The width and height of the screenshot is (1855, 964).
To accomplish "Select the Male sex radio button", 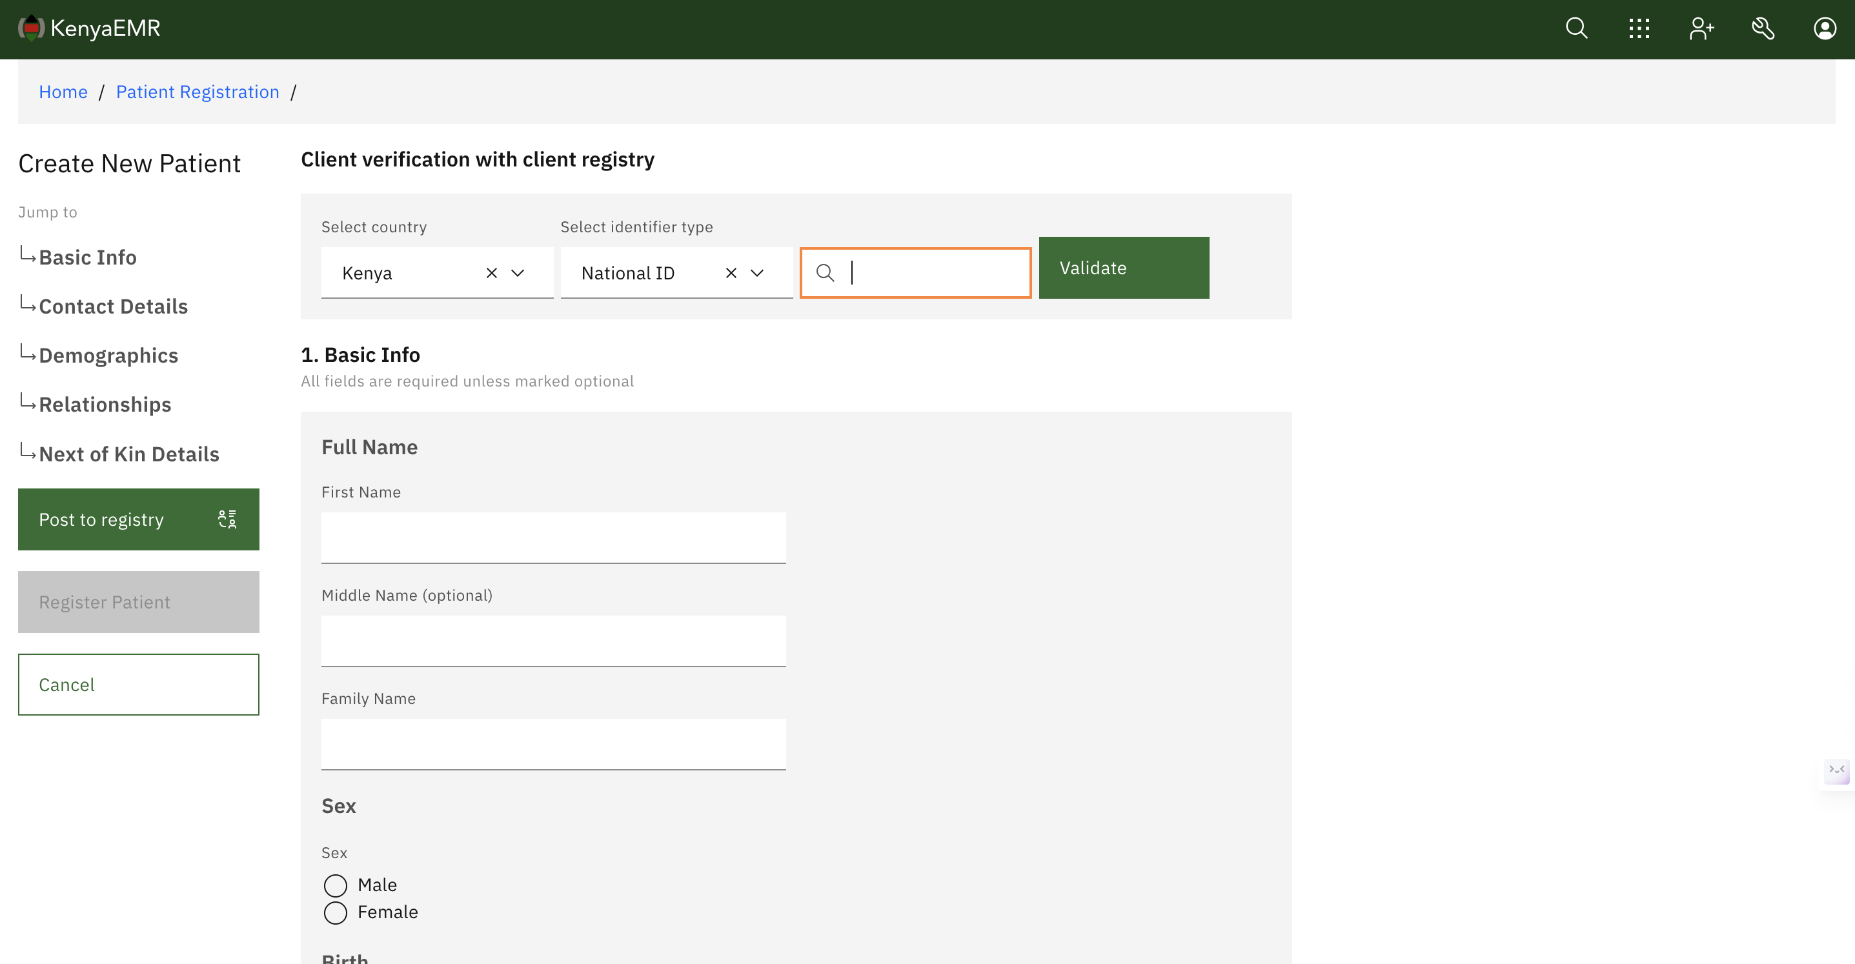I will coord(335,885).
